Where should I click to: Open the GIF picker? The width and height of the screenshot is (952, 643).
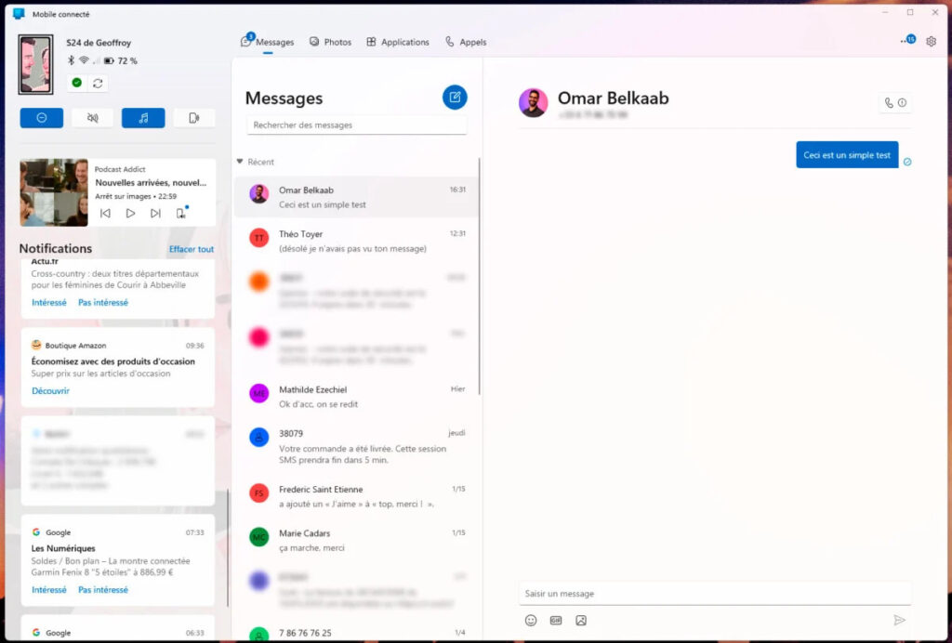(555, 620)
